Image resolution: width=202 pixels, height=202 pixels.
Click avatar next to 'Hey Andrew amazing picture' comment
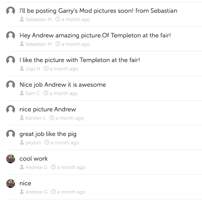(x=11, y=35)
